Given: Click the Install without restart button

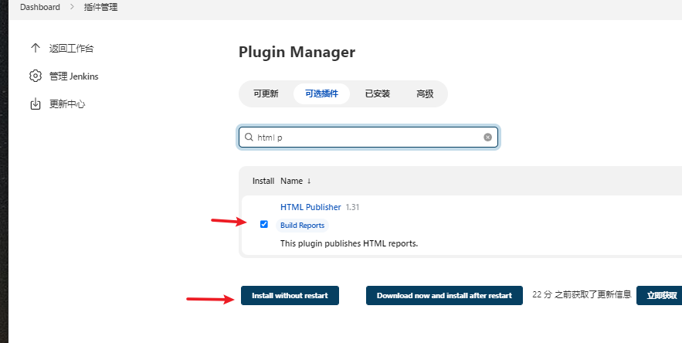Looking at the screenshot, I should click(x=290, y=296).
